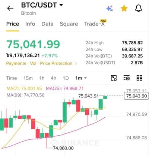This screenshot has width=149, height=157.
Task: Switch to the Data tab
Action: (x=47, y=24)
